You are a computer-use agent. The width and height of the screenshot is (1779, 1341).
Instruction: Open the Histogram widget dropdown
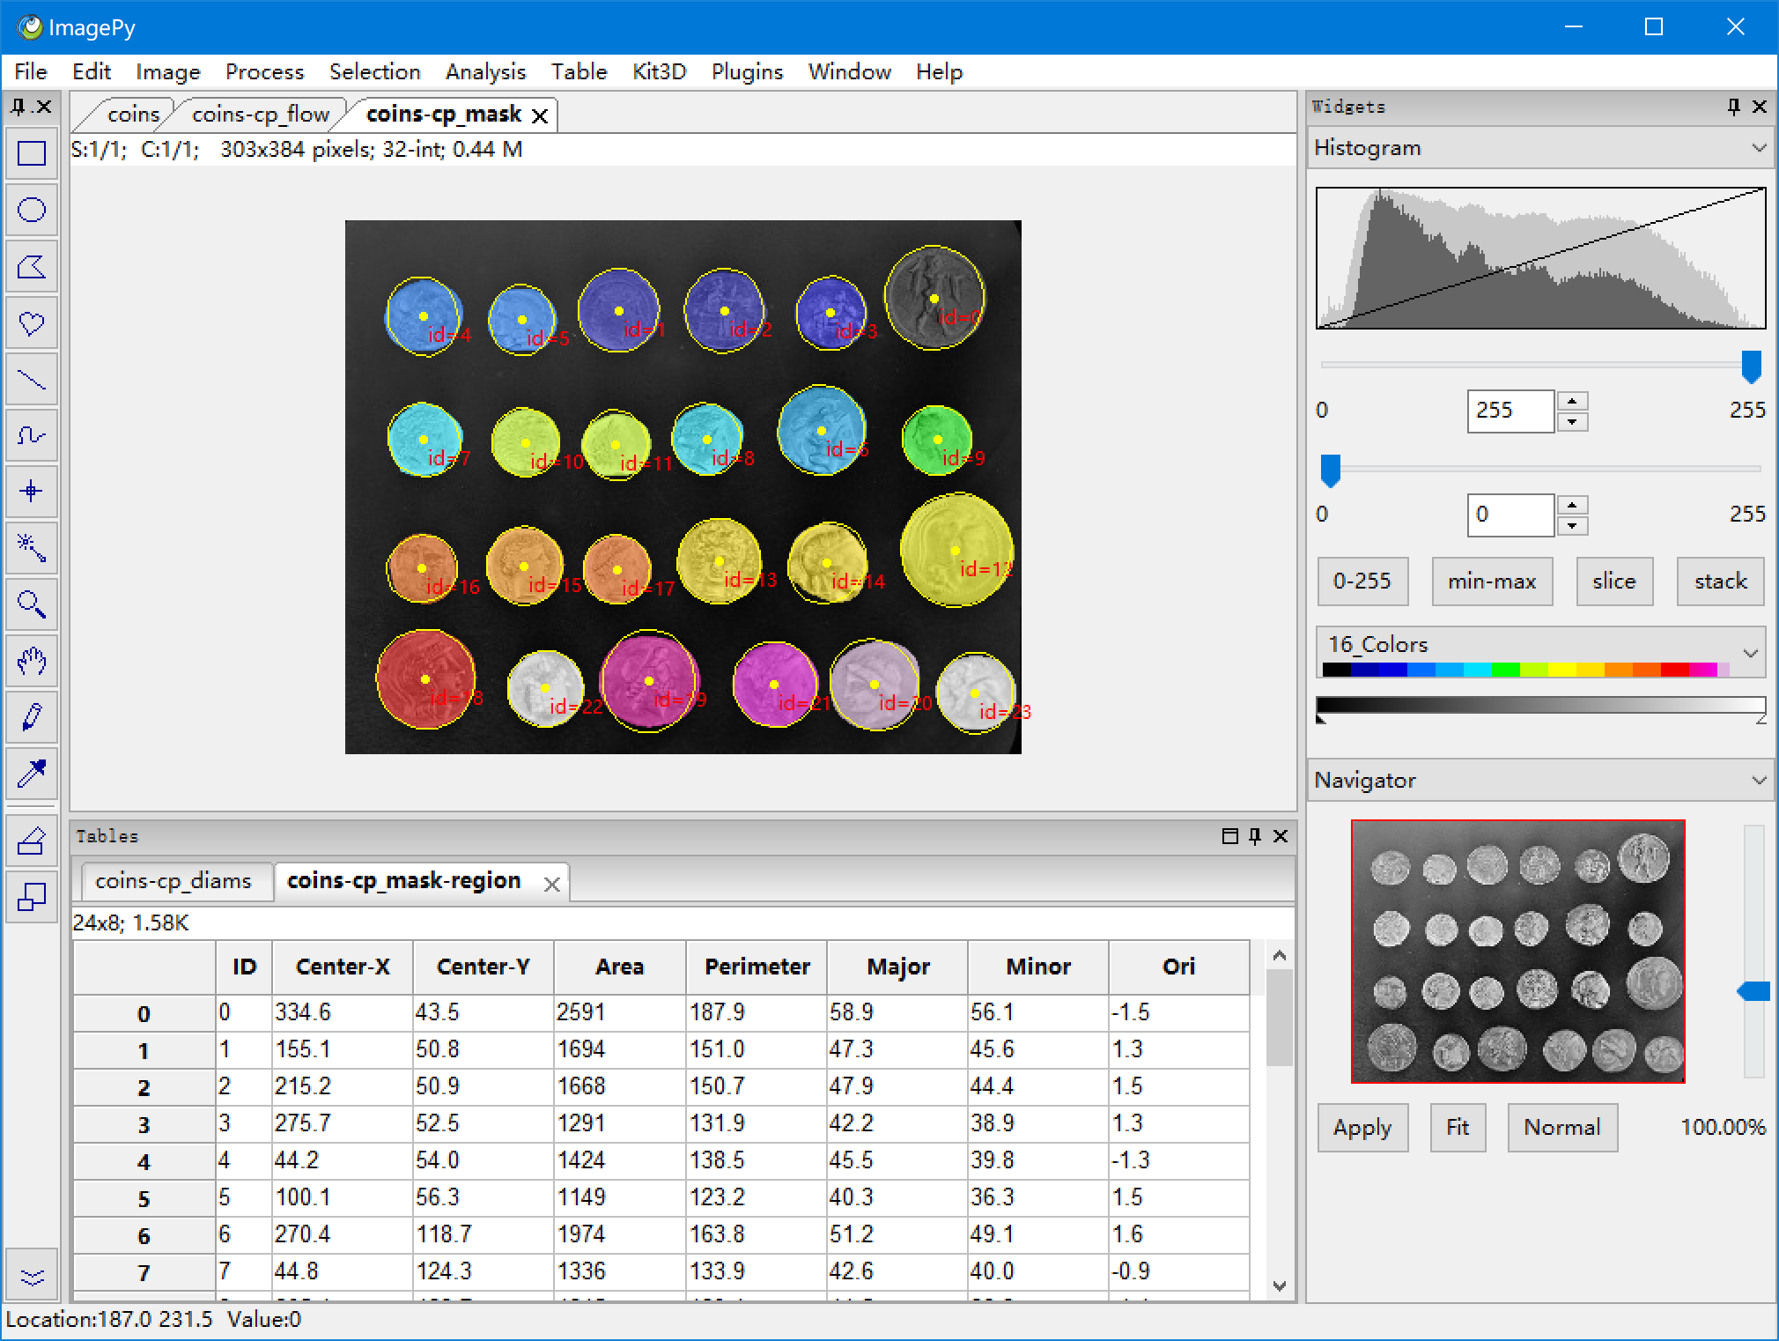1759,148
